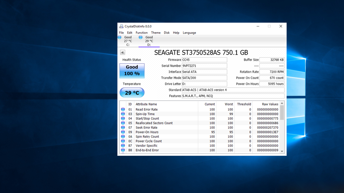Open the Theme menu
Viewport: 344px width, 193px height.
click(156, 33)
